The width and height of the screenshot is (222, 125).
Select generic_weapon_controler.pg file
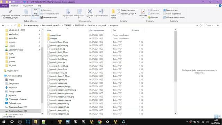(x=63, y=90)
